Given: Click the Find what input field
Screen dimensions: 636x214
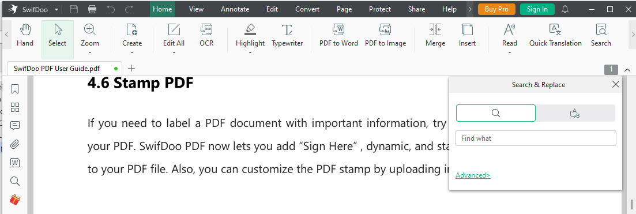Looking at the screenshot, I should 536,138.
